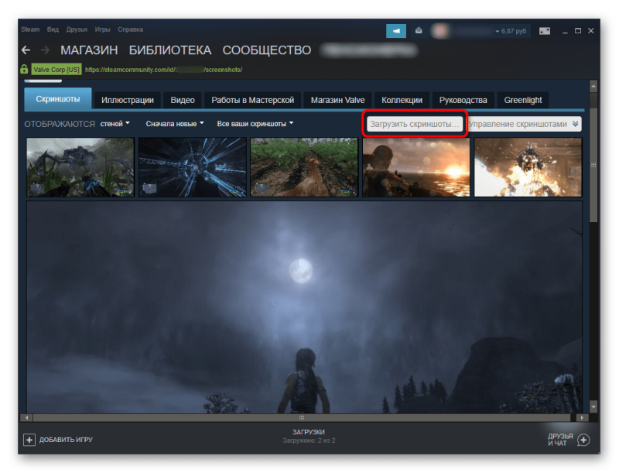The image size is (619, 473).
Task: Click the ОТОБРАЖАЮТСЯ label
Action: coord(60,124)
